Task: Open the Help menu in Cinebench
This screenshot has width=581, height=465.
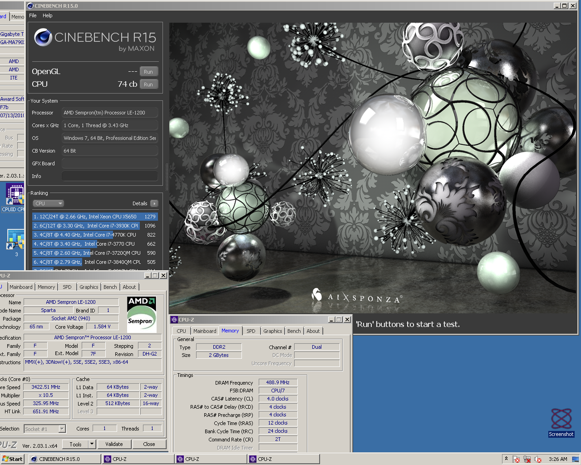Action: pyautogui.click(x=48, y=15)
